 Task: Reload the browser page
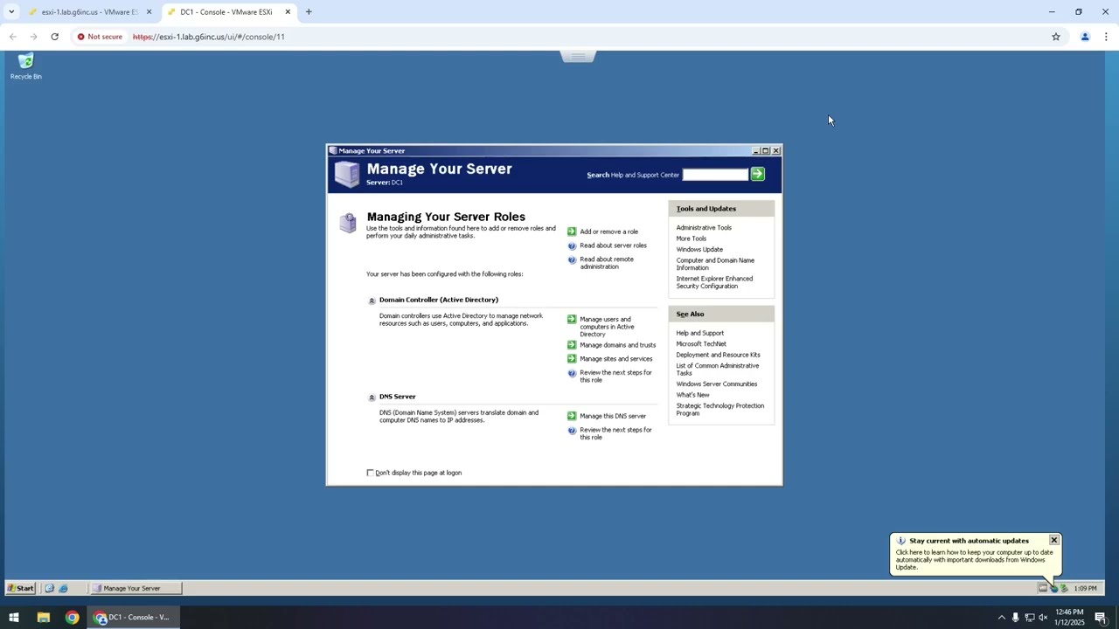pos(54,37)
